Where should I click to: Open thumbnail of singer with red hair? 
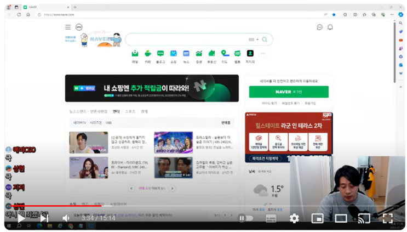tap(89, 168)
